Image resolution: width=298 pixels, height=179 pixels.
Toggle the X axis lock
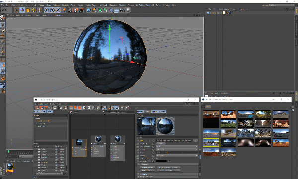coord(46,10)
